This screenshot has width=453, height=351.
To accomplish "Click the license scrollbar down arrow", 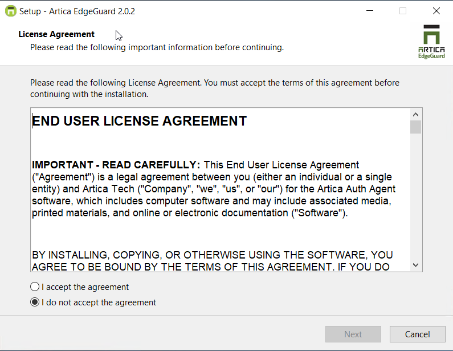I will (x=416, y=265).
